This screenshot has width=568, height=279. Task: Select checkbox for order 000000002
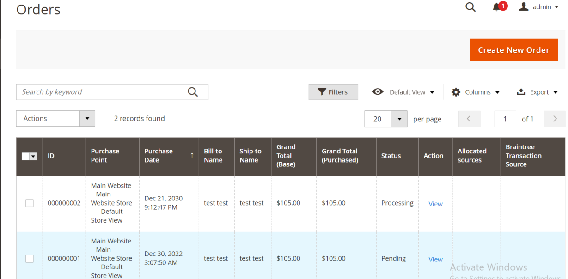click(30, 203)
